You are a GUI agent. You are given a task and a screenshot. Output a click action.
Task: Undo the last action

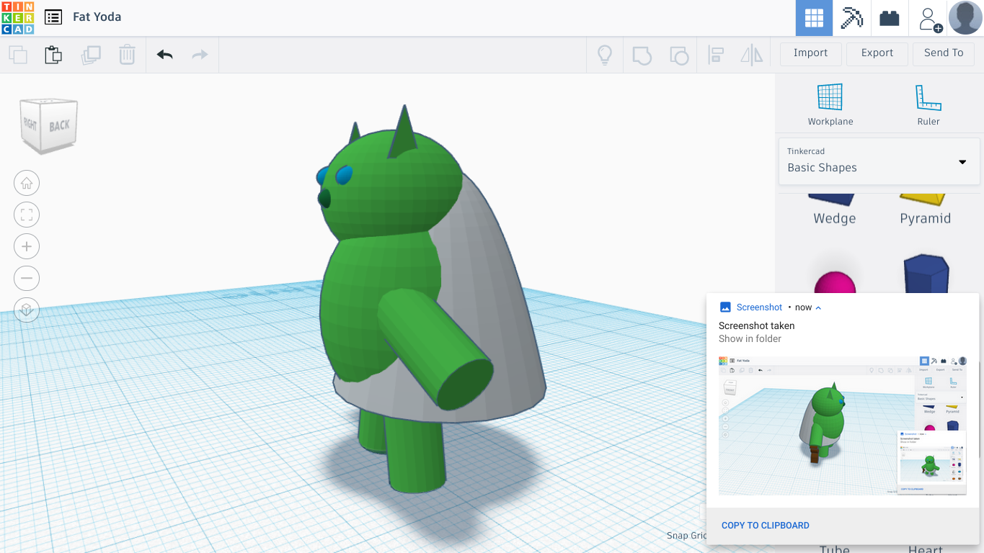pyautogui.click(x=164, y=55)
